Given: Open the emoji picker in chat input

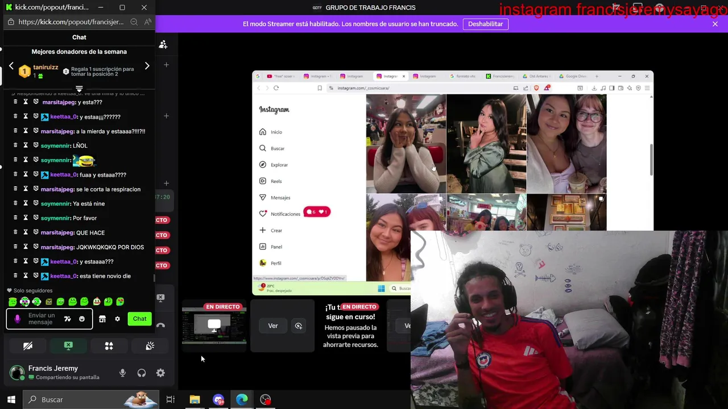Looking at the screenshot, I should click(x=82, y=319).
